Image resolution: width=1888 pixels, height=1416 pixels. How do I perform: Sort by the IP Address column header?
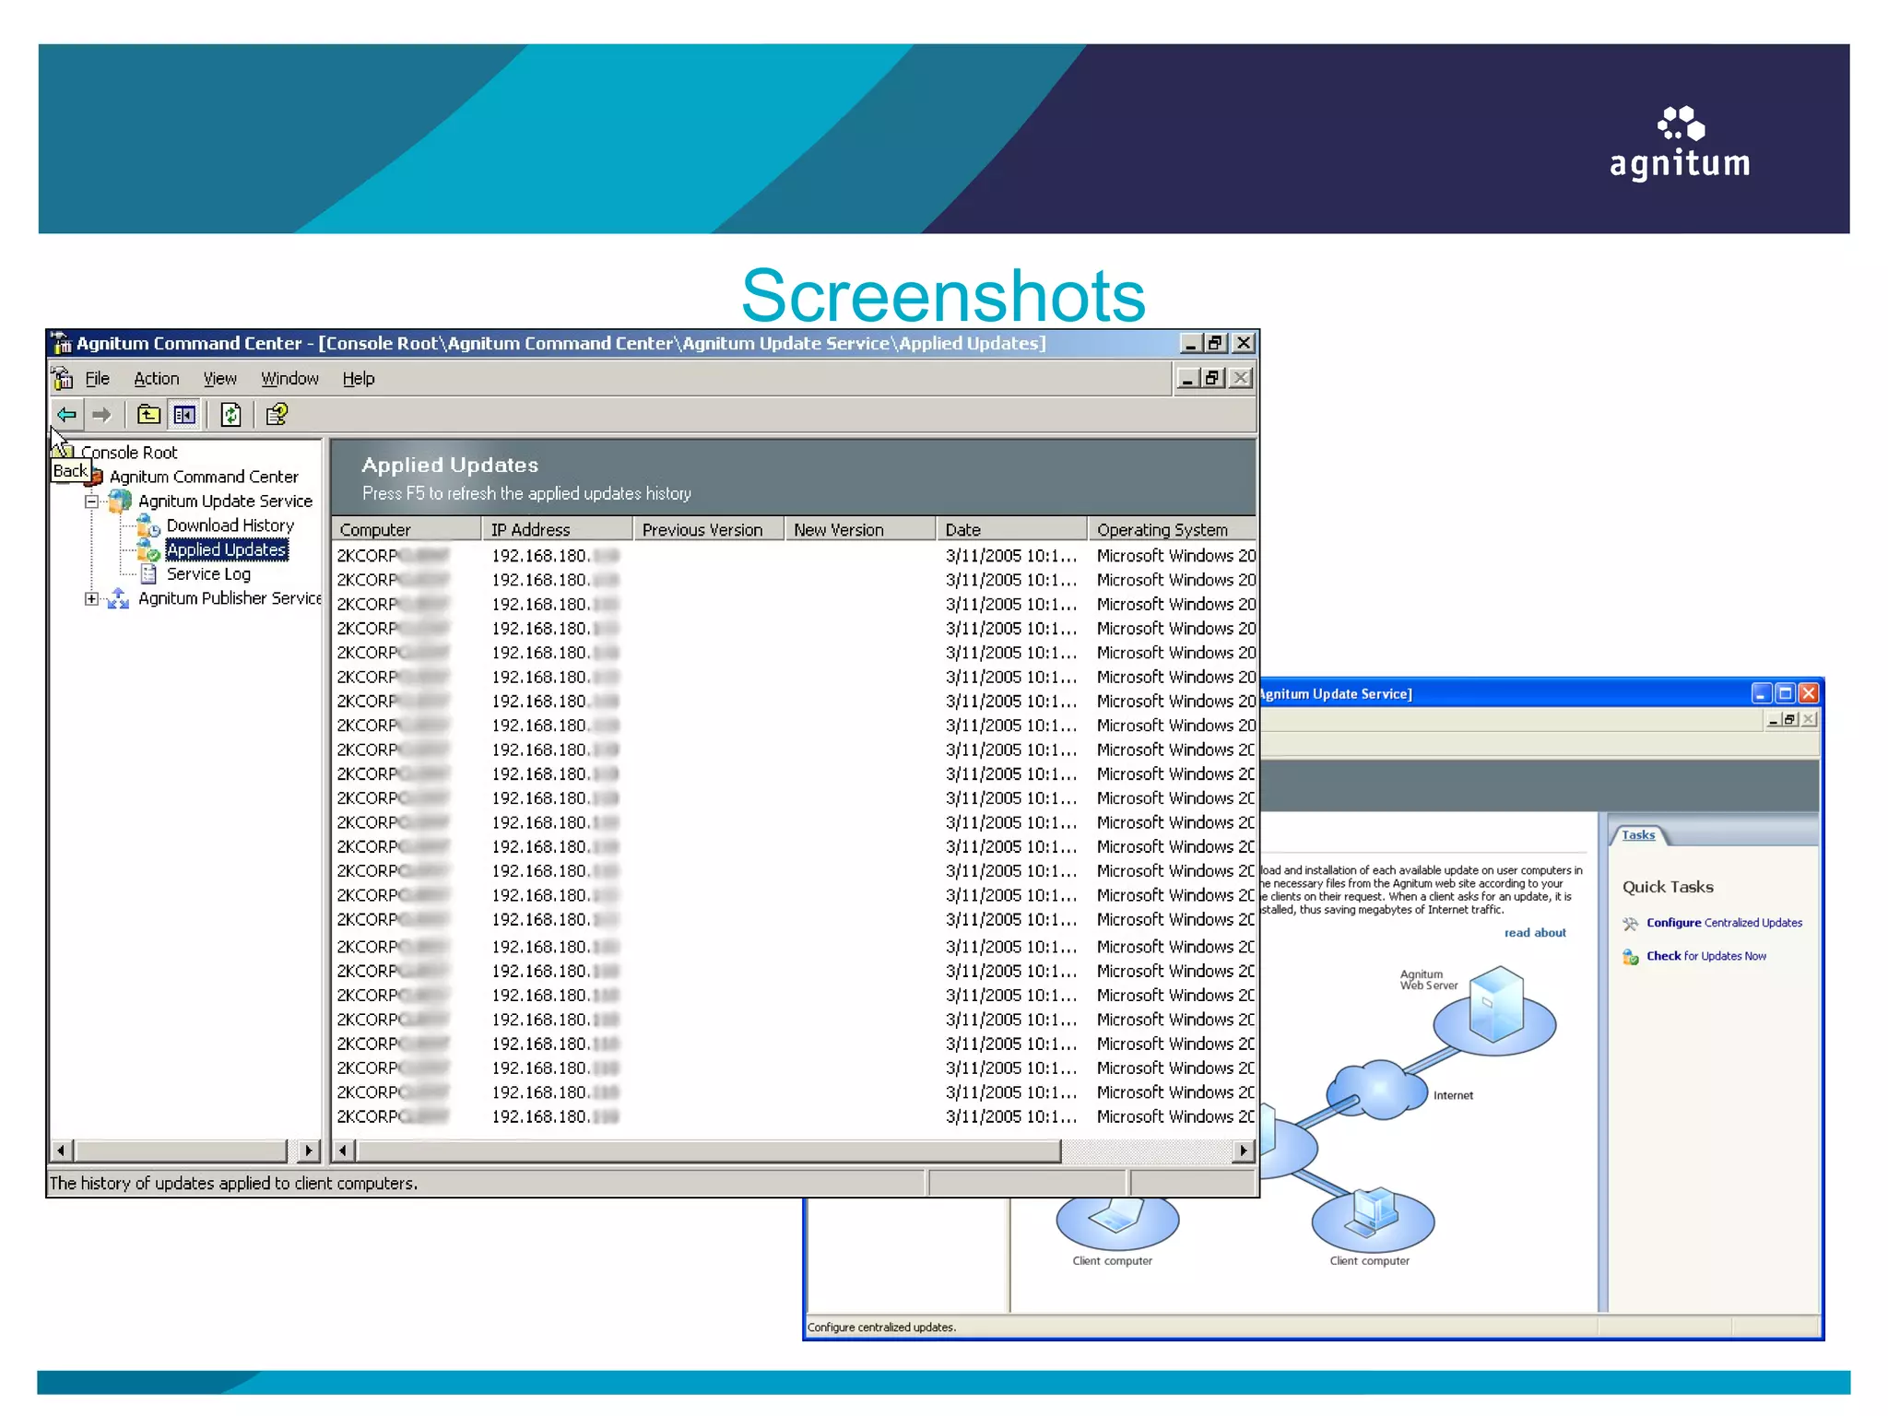click(558, 529)
